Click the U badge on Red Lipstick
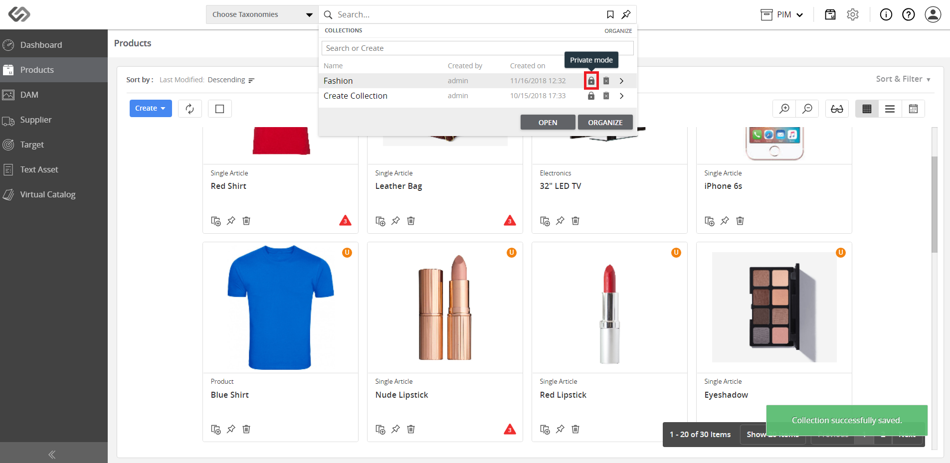Viewport: 950px width, 463px height. pos(676,253)
